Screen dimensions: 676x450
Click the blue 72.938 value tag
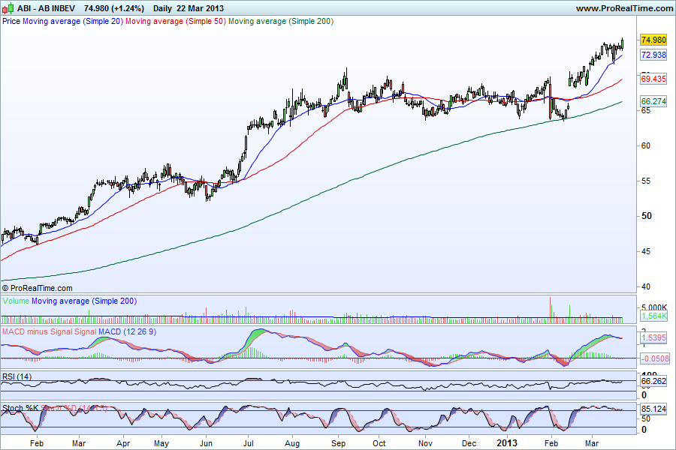click(653, 55)
